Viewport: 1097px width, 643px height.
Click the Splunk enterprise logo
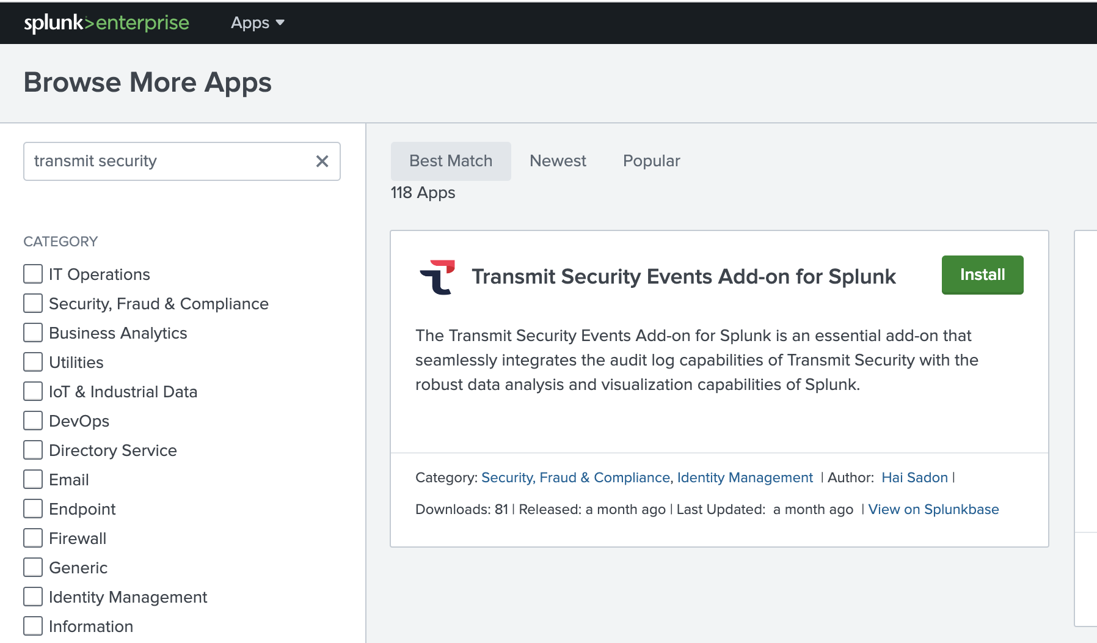pyautogui.click(x=106, y=23)
